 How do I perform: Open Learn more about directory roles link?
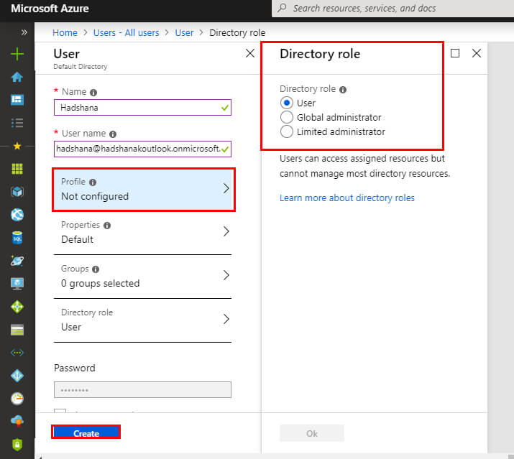coord(347,198)
